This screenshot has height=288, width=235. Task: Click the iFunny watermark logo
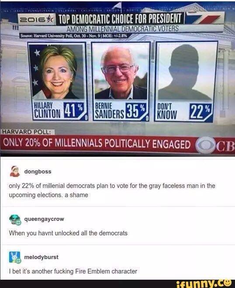click(204, 284)
